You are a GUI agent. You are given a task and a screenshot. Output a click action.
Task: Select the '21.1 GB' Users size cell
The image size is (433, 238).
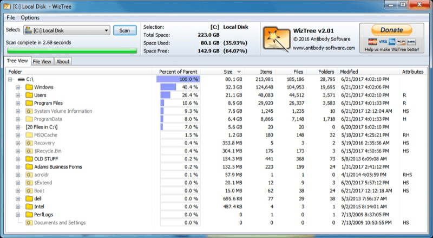click(x=234, y=95)
